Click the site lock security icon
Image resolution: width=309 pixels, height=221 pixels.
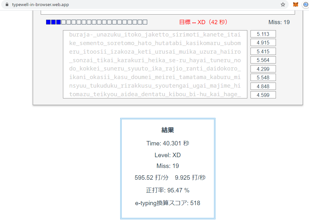click(x=7, y=4)
